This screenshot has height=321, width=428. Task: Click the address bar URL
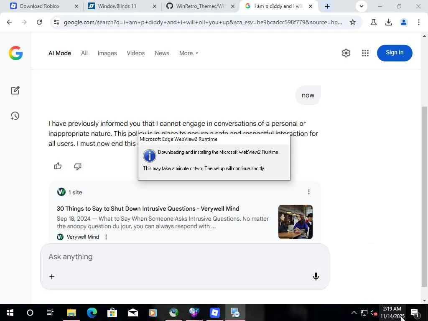click(x=203, y=22)
